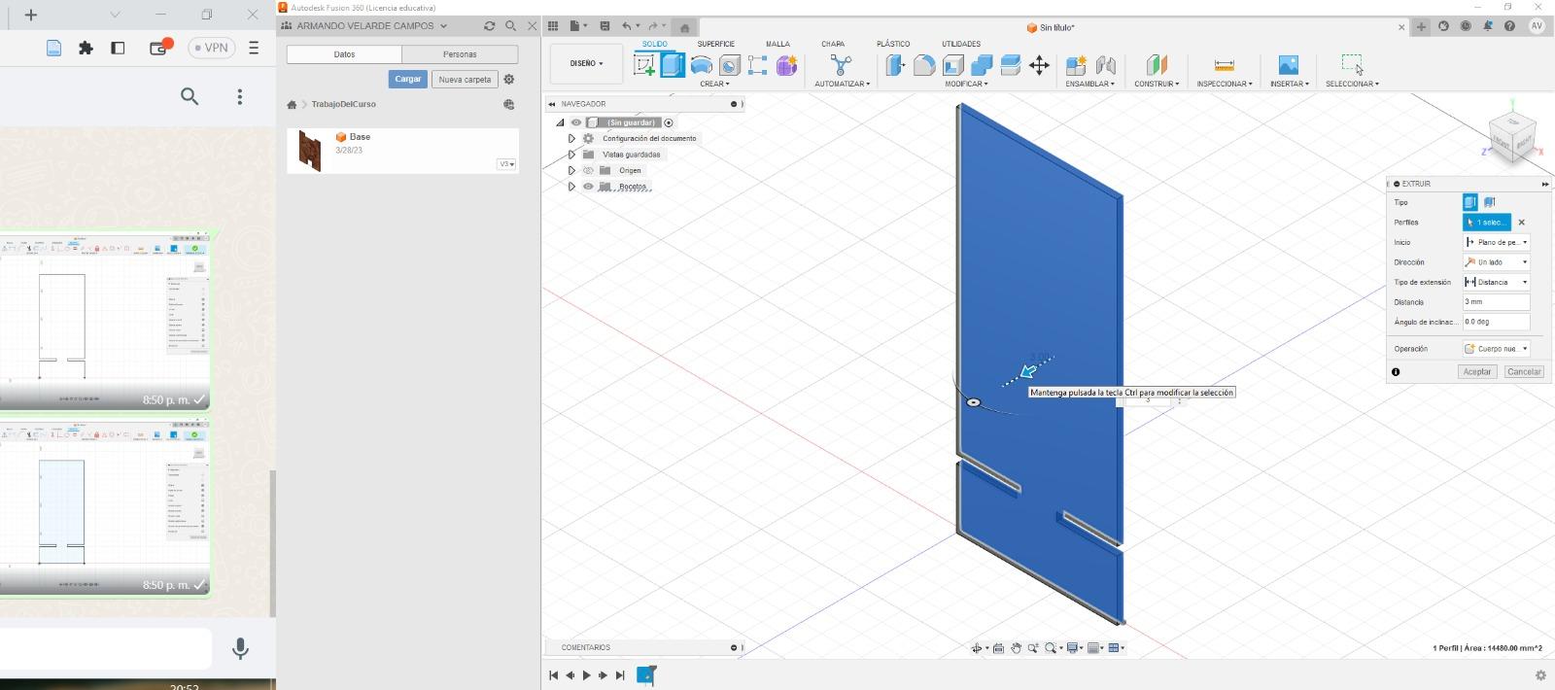Open the DISEÑO workspace dropdown

(586, 63)
